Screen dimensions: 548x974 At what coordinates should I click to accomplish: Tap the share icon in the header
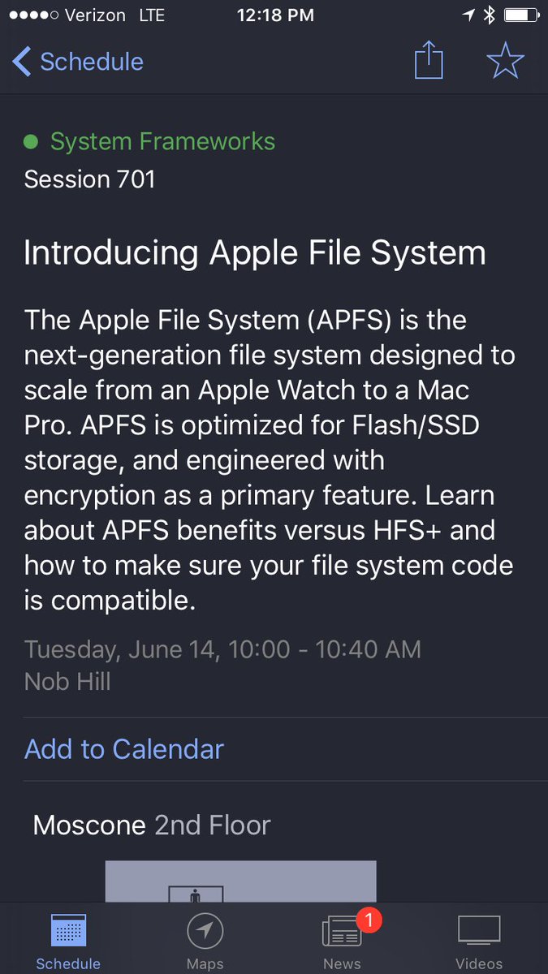(429, 61)
